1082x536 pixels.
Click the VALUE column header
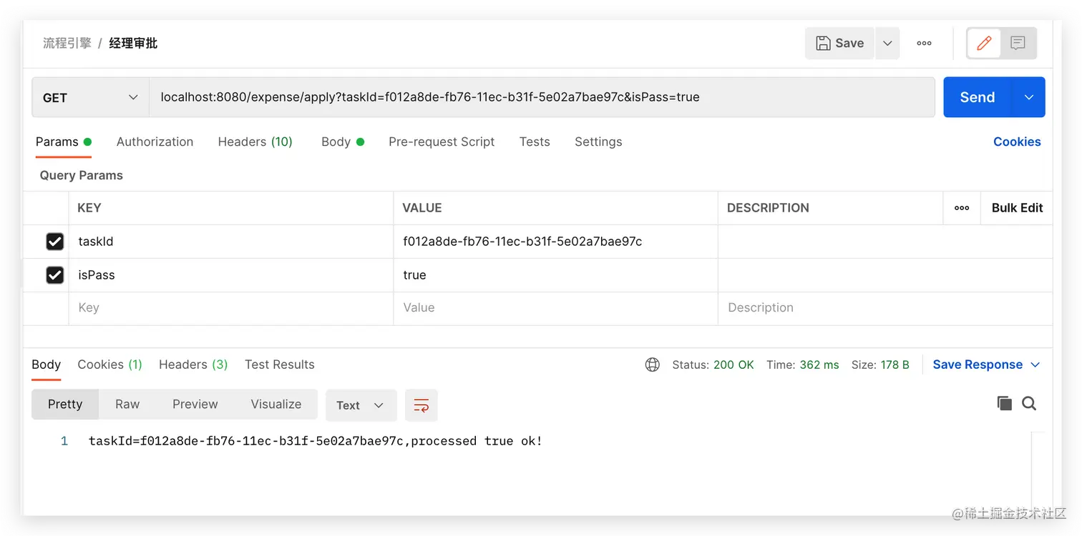click(422, 208)
